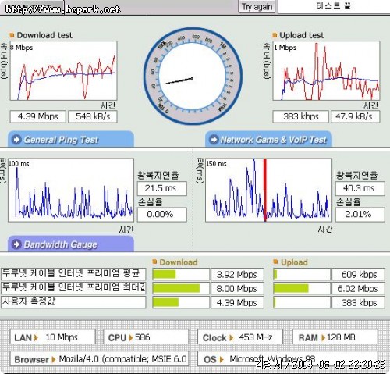The height and width of the screenshot is (374, 390).
Task: Click the '1 Mbps' upload graph scale label
Action: click(x=285, y=48)
